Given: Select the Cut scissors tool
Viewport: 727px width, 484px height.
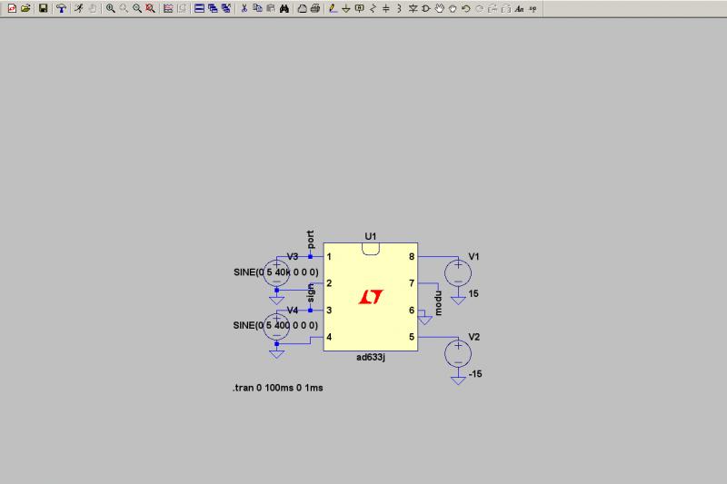Looking at the screenshot, I should (x=244, y=8).
